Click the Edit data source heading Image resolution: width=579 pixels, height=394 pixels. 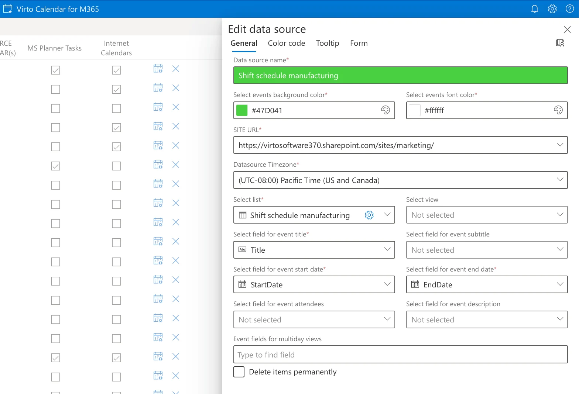point(267,29)
